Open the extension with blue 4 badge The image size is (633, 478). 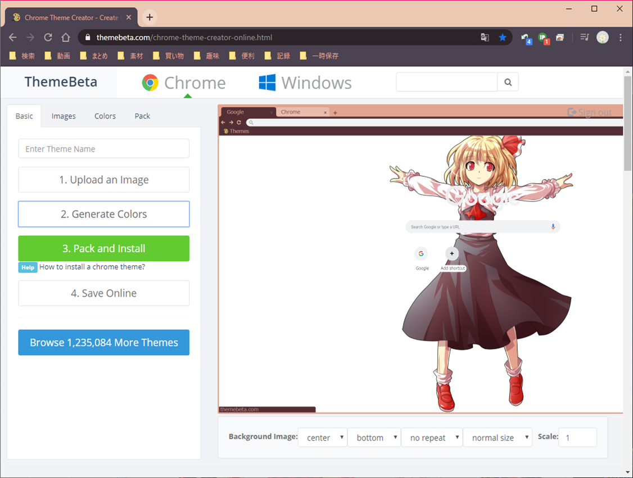(x=526, y=38)
